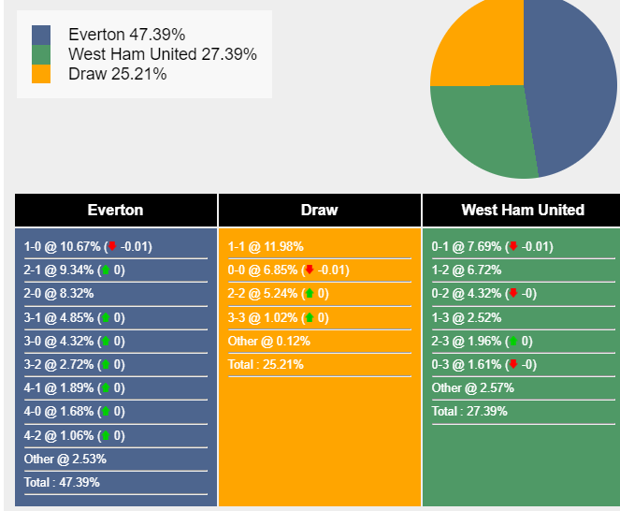The width and height of the screenshot is (620, 511).
Task: Click the red down arrow next to 0-1
Action: point(512,247)
